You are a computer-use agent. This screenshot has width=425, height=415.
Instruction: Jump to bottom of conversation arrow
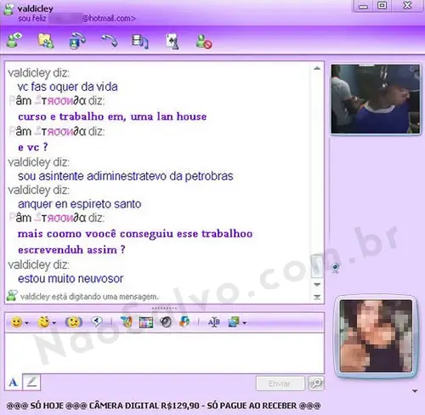(x=317, y=297)
